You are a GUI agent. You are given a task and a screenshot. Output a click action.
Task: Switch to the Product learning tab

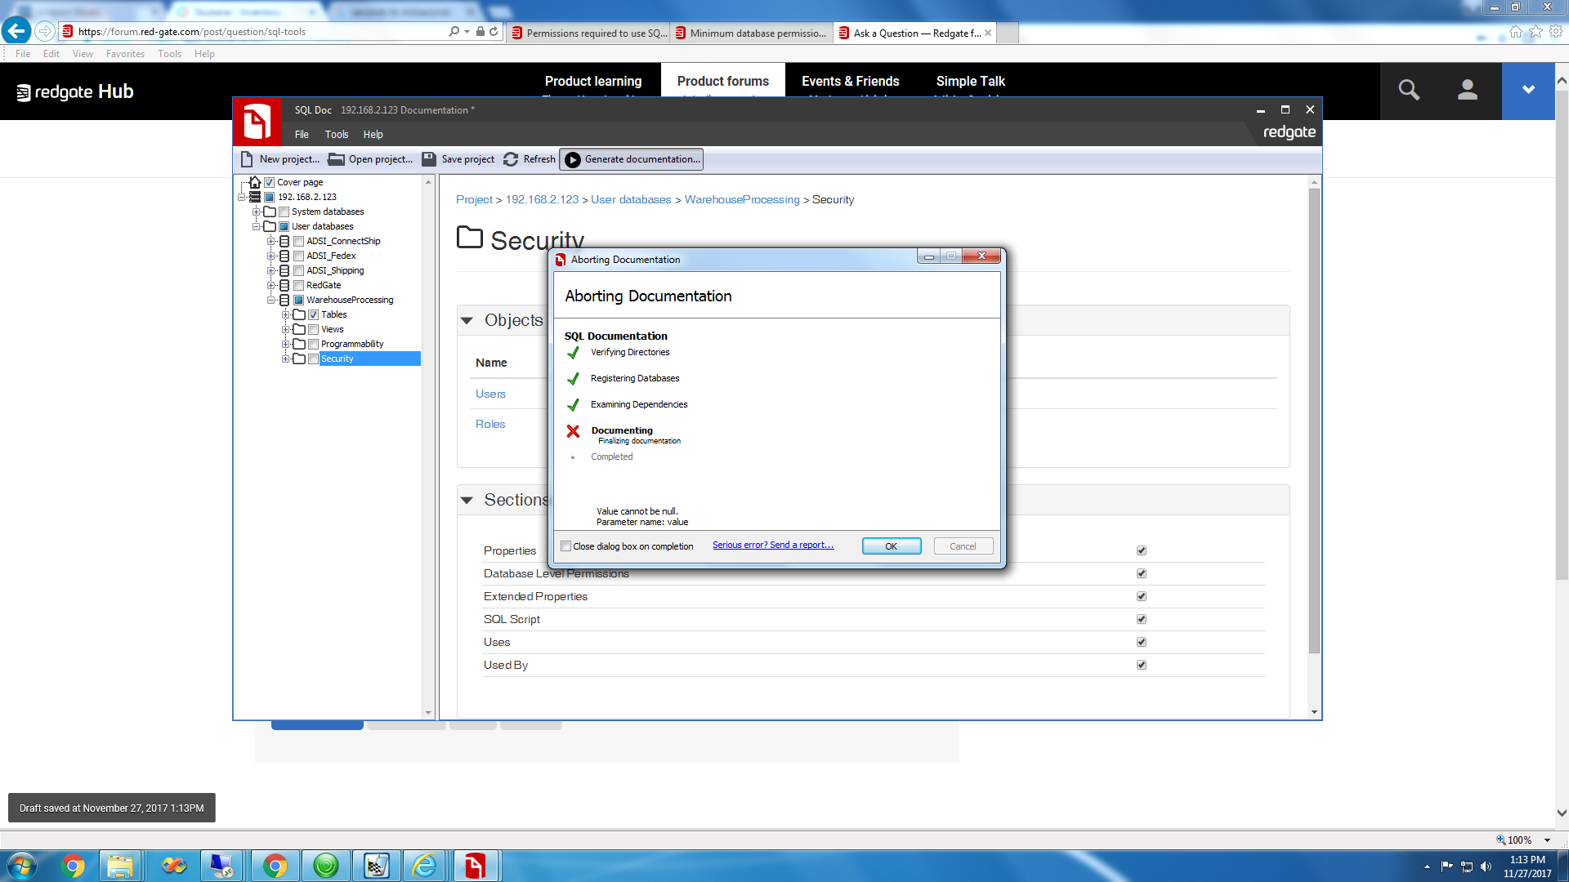(593, 81)
